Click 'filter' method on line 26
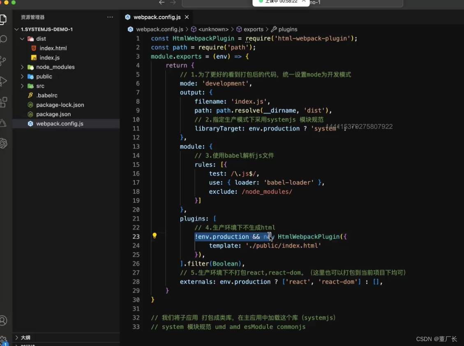Screen dimensions: 464x346 [x=198, y=264]
